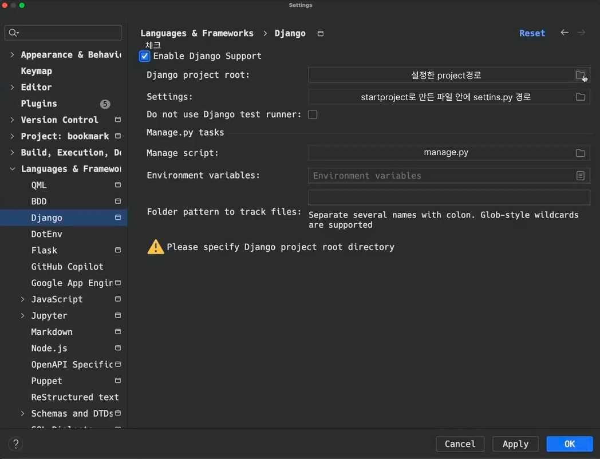Expand the Project: bookmark section
The image size is (600, 459).
pos(12,136)
